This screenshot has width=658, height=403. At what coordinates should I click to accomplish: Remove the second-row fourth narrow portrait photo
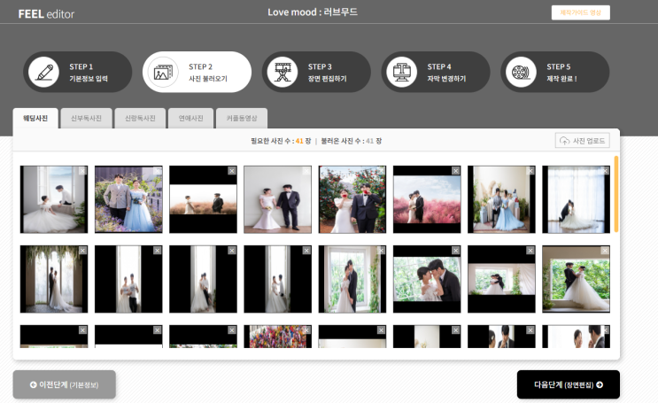(306, 250)
